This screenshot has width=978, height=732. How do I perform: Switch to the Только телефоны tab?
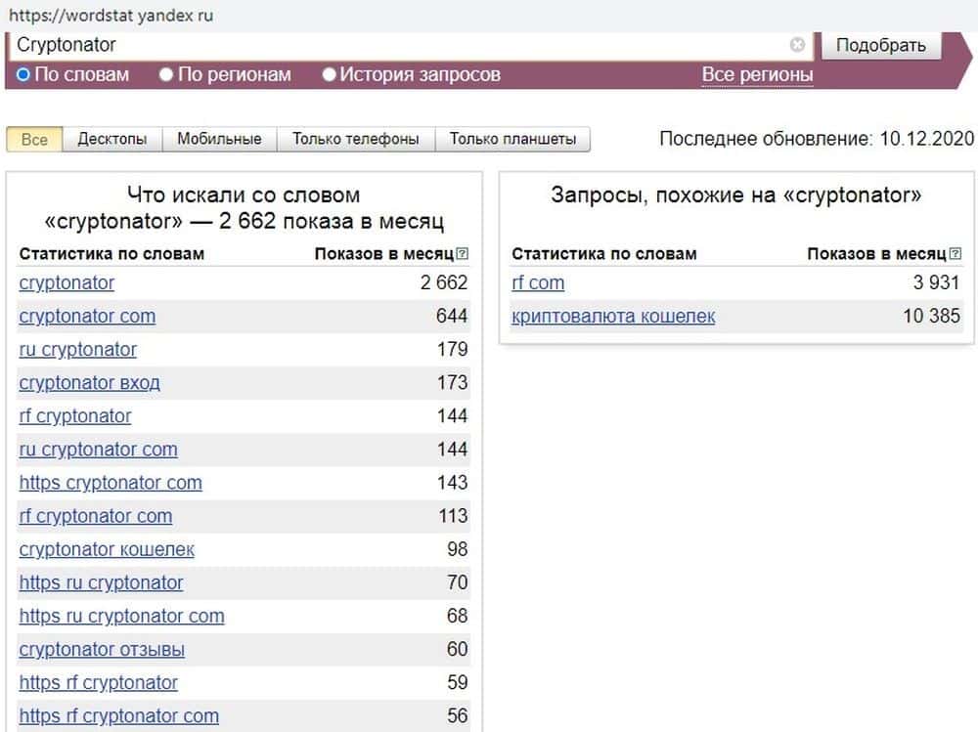(x=356, y=139)
